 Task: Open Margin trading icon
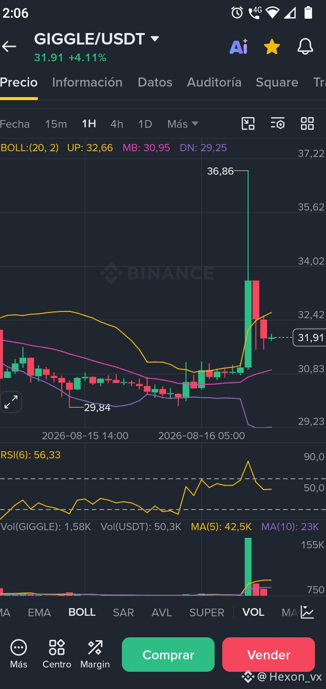click(x=95, y=648)
